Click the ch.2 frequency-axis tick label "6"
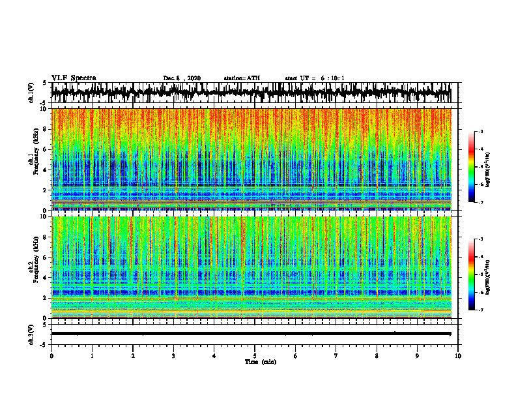 coord(46,258)
